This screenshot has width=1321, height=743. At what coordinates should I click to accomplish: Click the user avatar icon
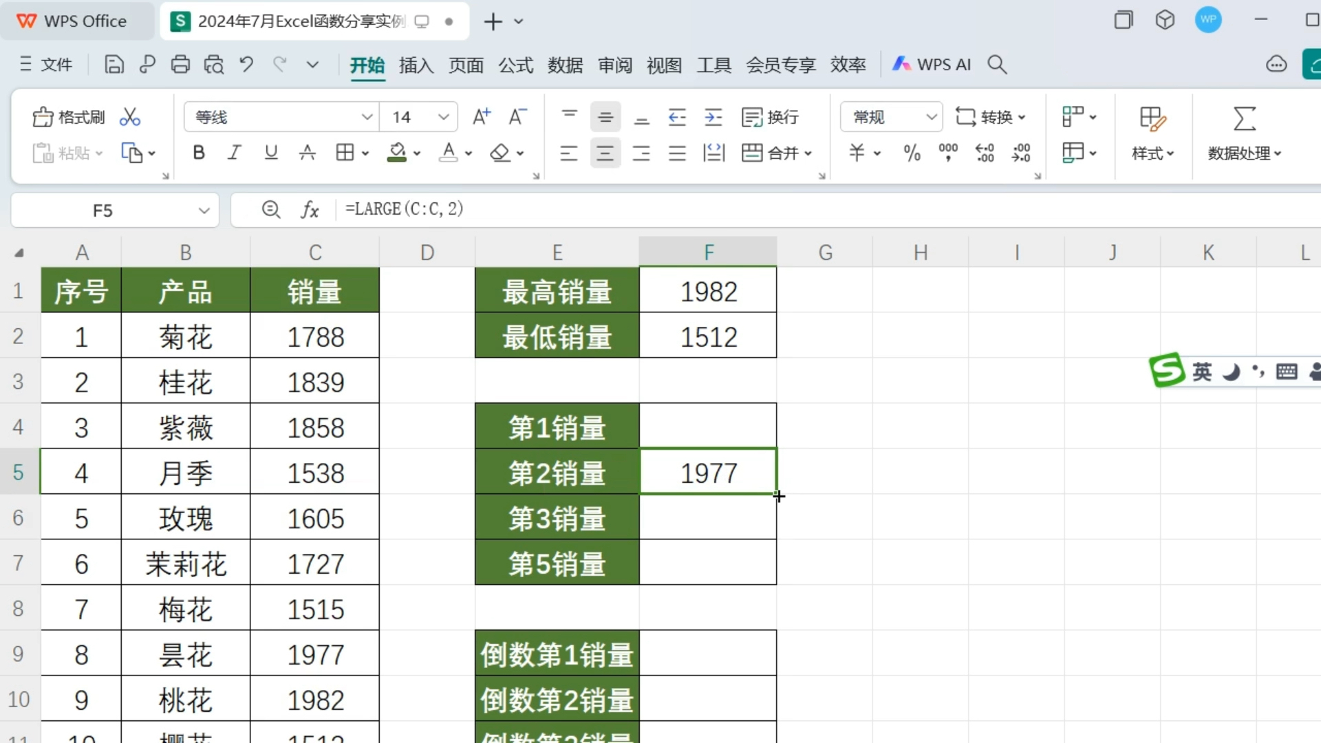pos(1209,20)
